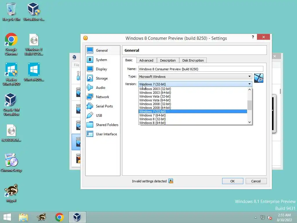Click the Windows 7 OS type icon

click(258, 78)
